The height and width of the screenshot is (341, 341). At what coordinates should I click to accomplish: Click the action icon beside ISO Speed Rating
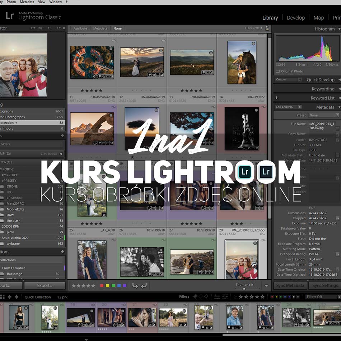[337, 254]
